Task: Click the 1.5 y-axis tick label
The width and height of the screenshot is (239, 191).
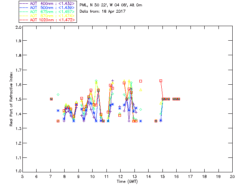Action: tap(18, 99)
